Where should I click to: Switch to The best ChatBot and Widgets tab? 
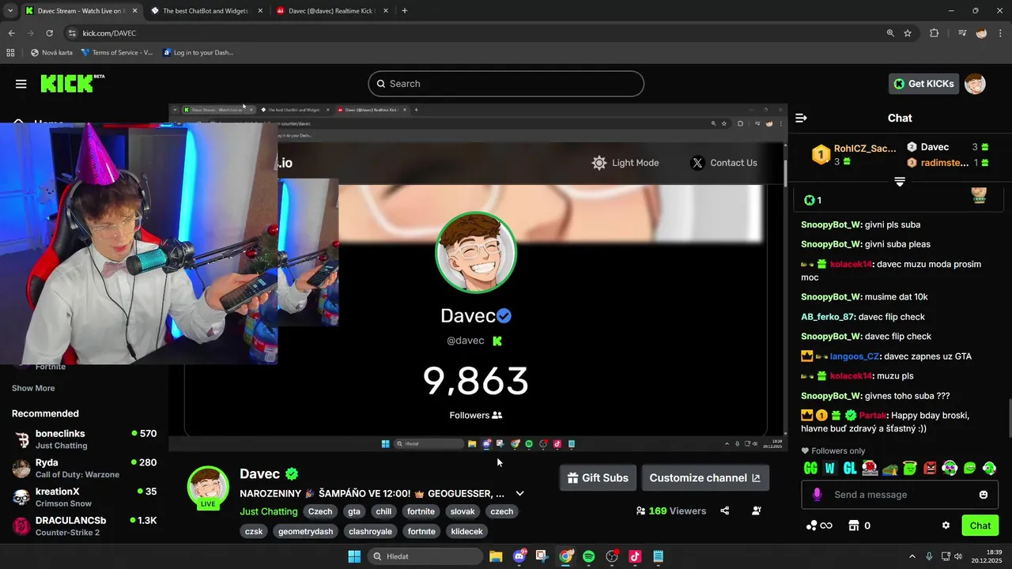tap(206, 11)
